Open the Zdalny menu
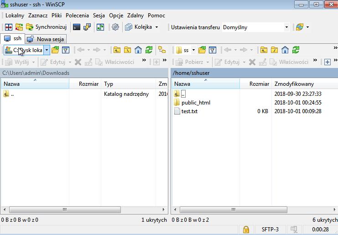338x235 pixels. [x=135, y=16]
